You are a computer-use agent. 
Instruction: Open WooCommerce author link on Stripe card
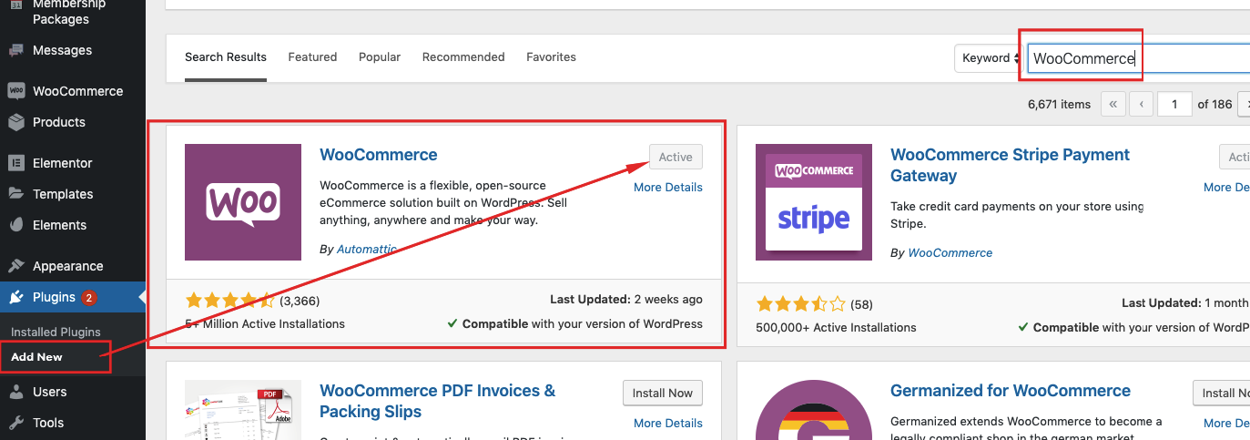point(950,252)
